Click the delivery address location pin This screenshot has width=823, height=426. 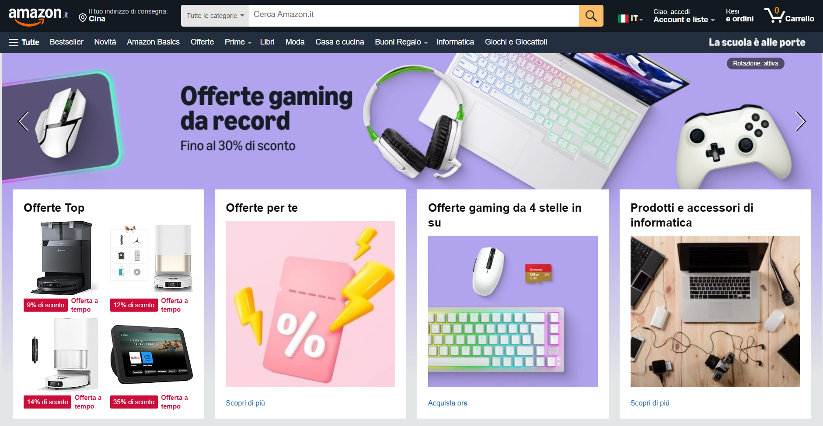pos(82,18)
